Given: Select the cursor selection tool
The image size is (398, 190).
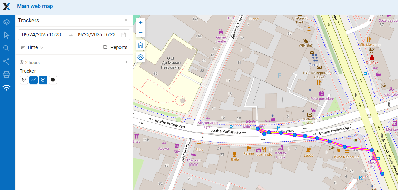Looking at the screenshot, I should point(7,35).
